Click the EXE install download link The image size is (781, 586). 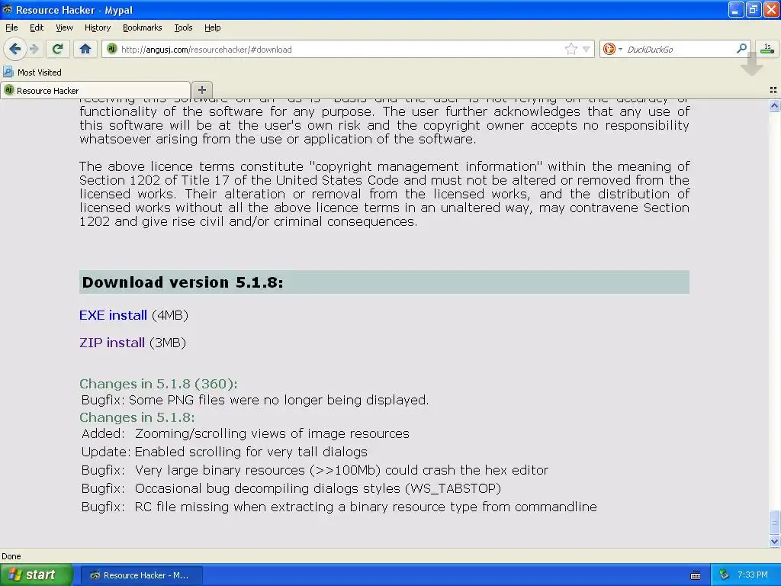pos(113,315)
